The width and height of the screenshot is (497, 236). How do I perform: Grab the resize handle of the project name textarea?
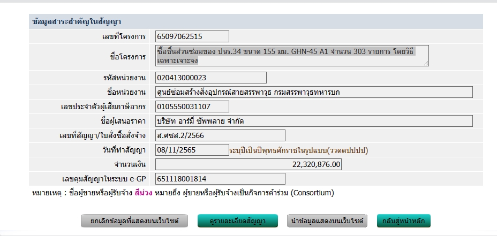pos(426,64)
